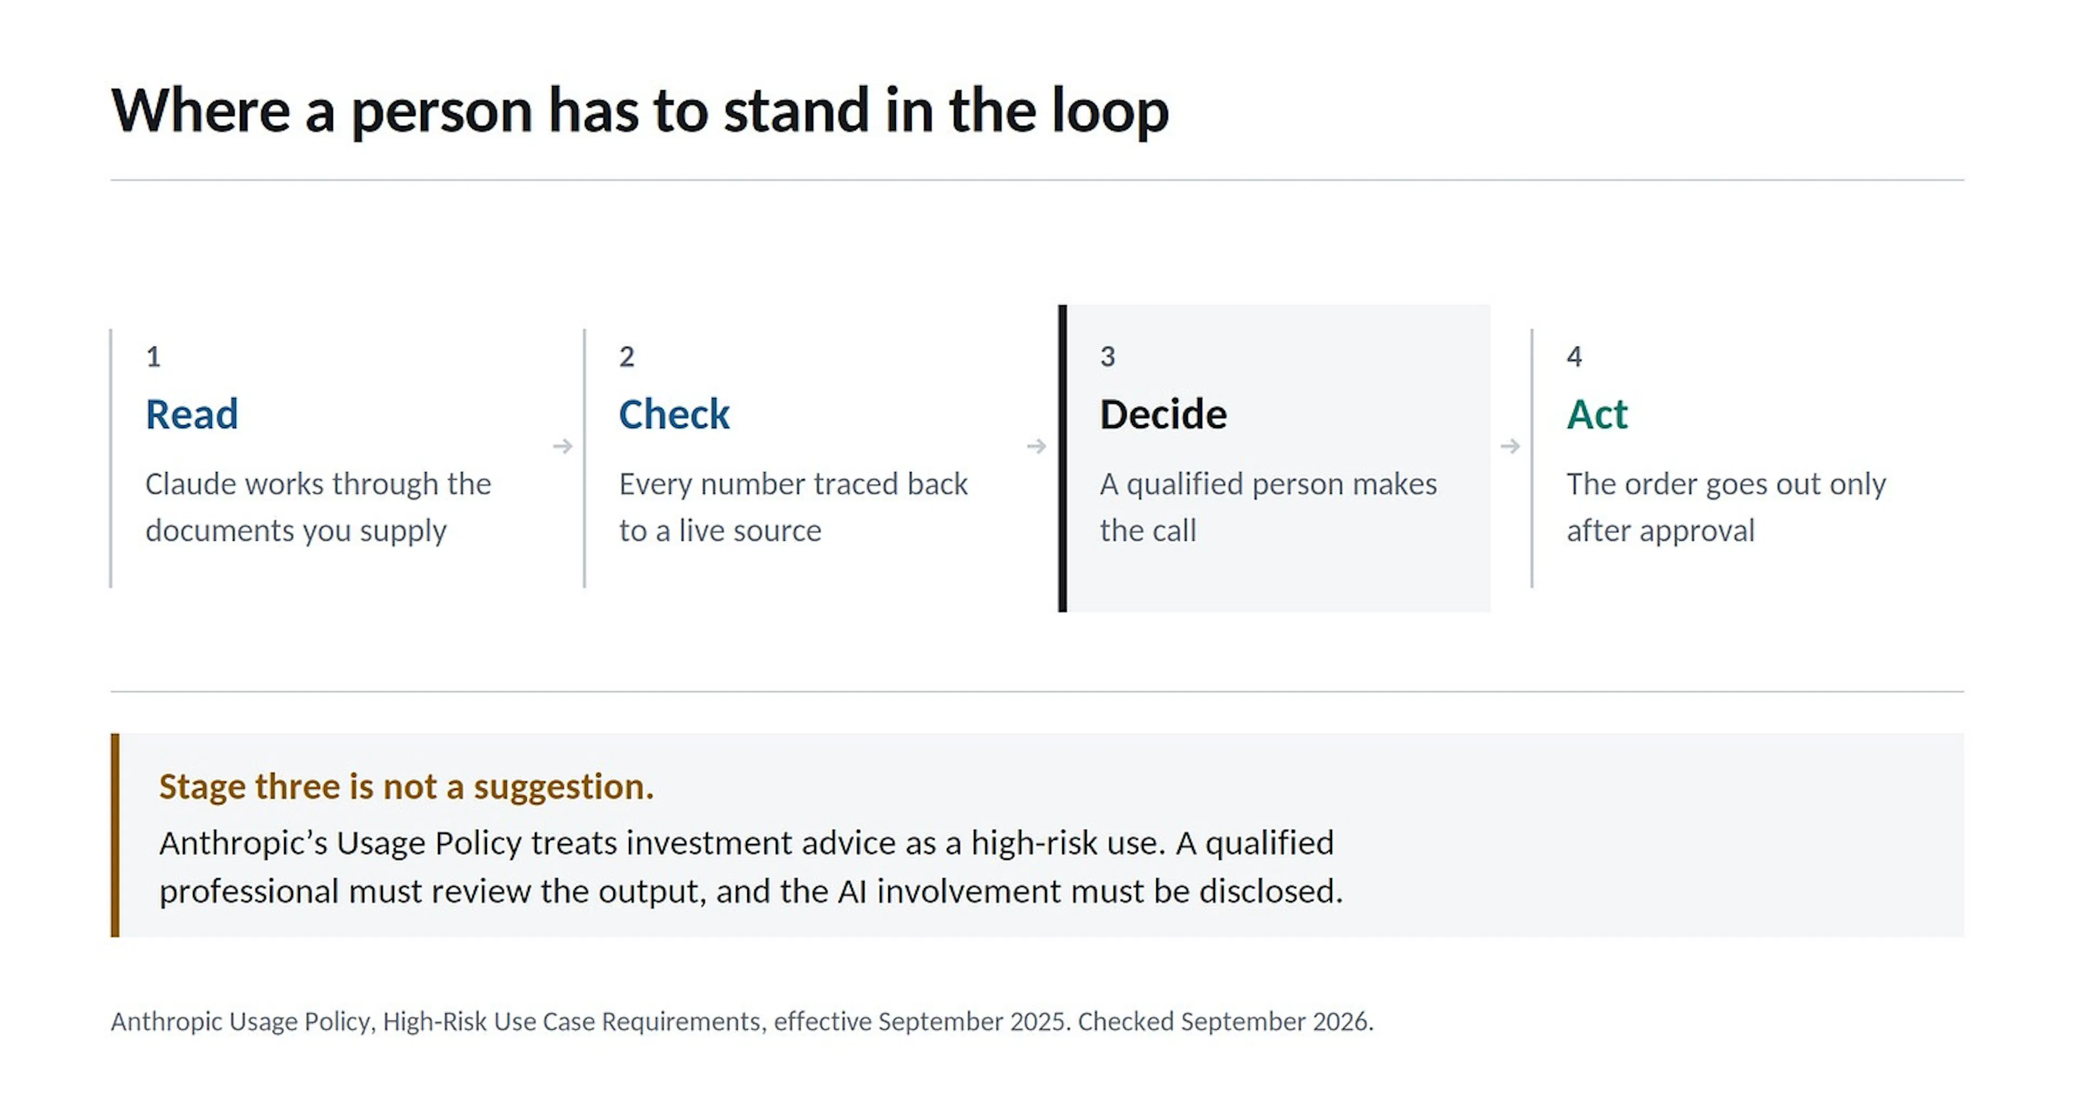Click step number 4 label
This screenshot has width=2075, height=1107.
[1574, 357]
